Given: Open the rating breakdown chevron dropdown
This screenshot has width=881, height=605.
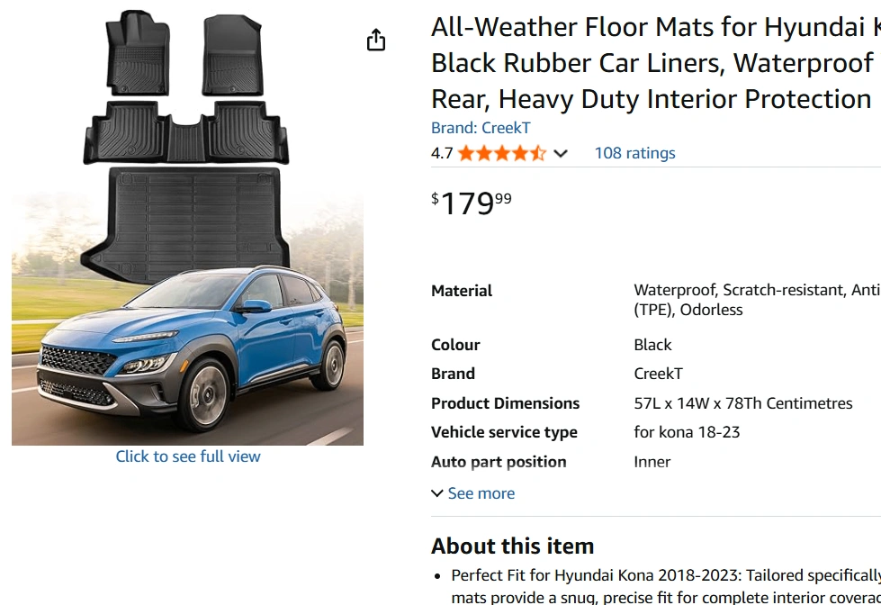Looking at the screenshot, I should (x=561, y=154).
